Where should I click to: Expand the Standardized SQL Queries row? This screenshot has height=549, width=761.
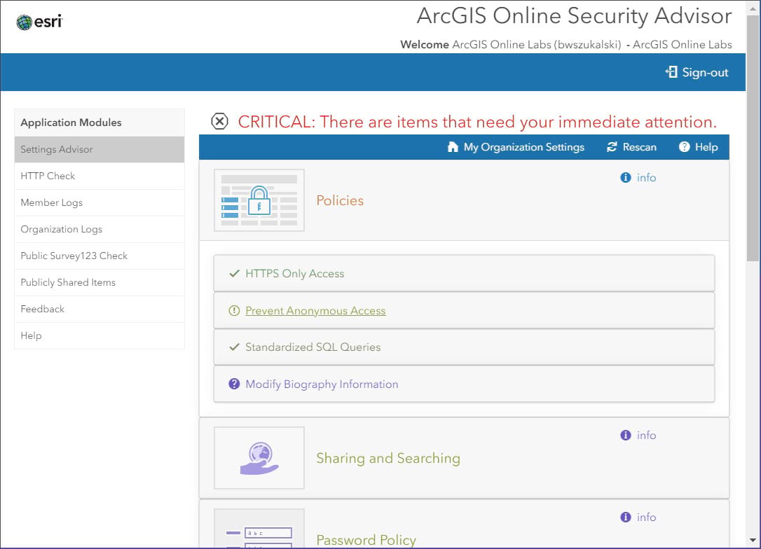click(x=313, y=347)
